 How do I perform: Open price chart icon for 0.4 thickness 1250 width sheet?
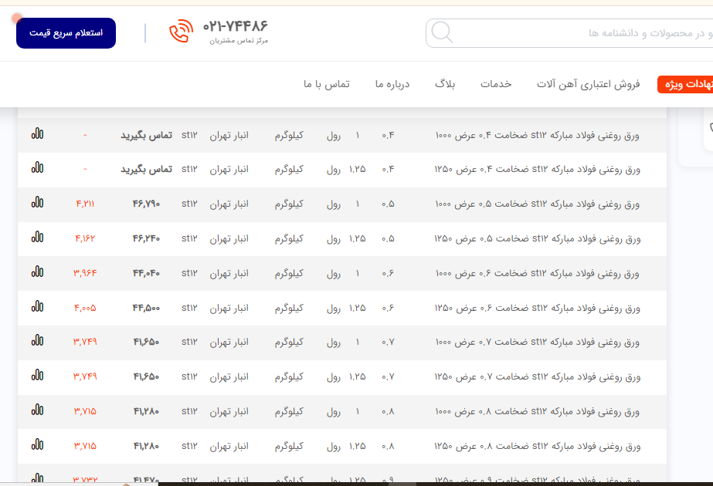pyautogui.click(x=37, y=168)
